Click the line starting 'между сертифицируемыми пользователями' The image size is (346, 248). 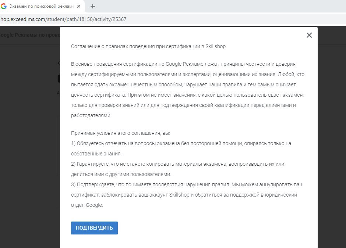(188, 75)
